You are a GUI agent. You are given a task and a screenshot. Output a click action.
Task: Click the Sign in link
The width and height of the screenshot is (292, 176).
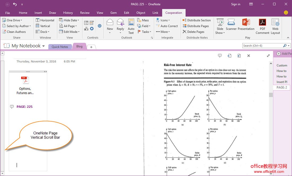point(235,4)
